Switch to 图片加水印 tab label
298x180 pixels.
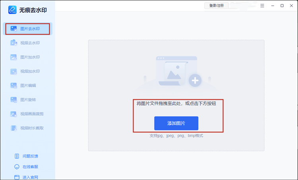[30, 57]
